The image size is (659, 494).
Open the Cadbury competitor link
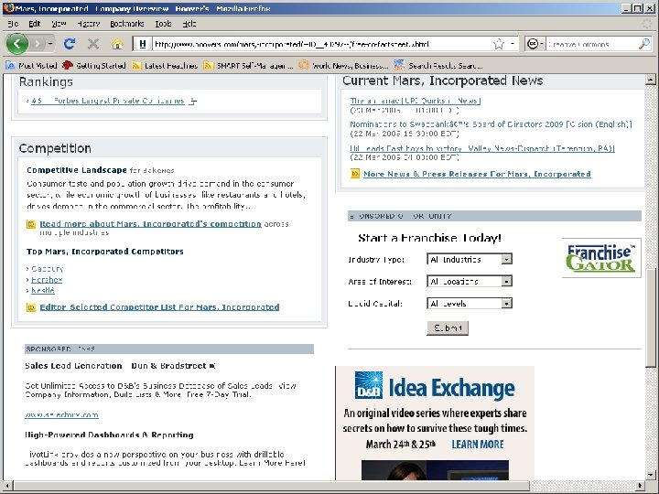click(x=47, y=269)
